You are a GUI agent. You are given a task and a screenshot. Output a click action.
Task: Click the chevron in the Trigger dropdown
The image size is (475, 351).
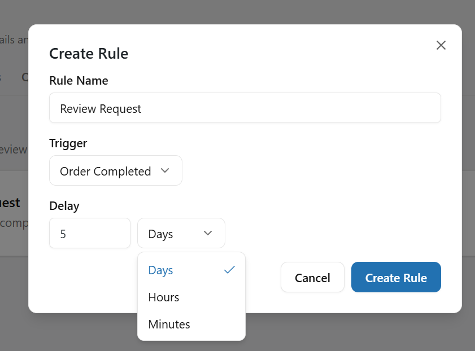coord(165,170)
